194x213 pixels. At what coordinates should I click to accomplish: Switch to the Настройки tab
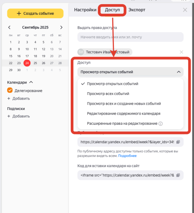(85, 10)
